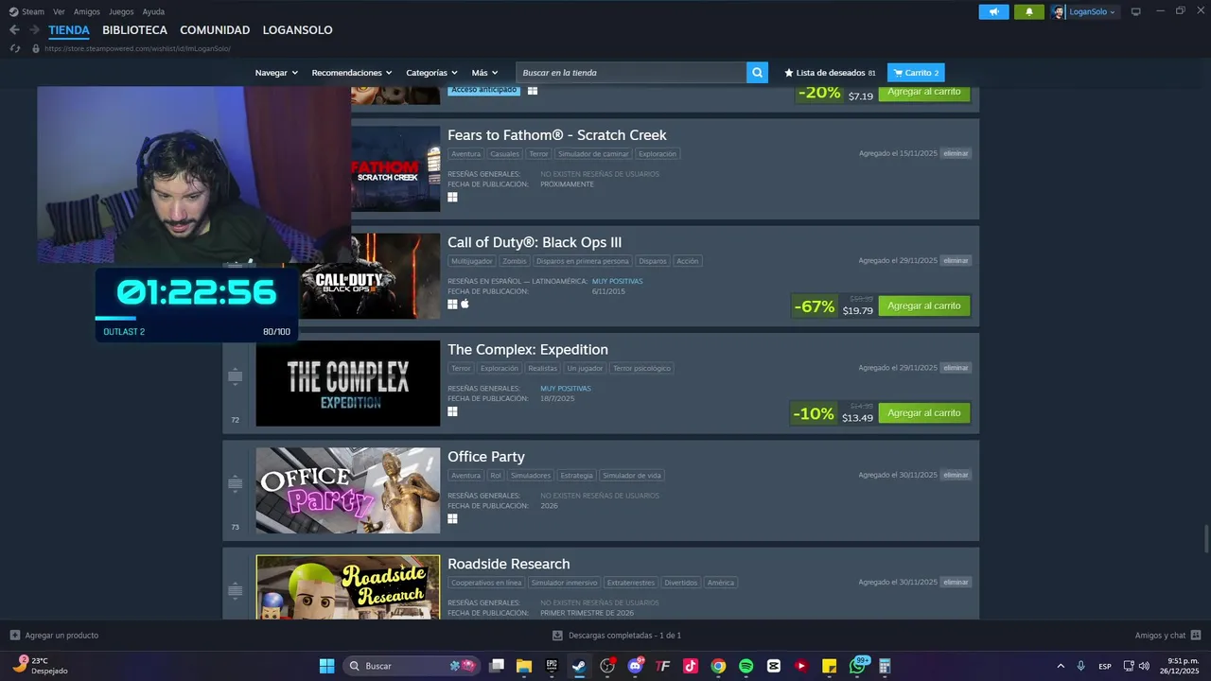
Task: Expand the Recomendaciones dropdown
Action: (x=352, y=73)
